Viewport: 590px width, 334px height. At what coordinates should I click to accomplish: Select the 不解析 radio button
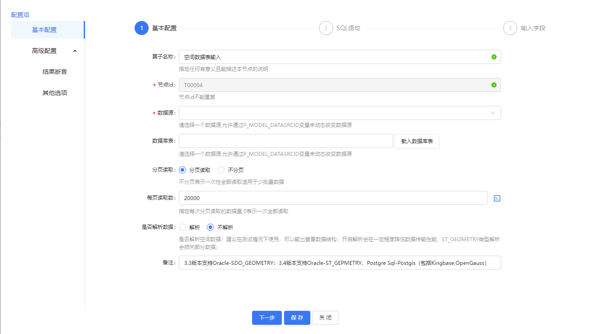click(210, 227)
